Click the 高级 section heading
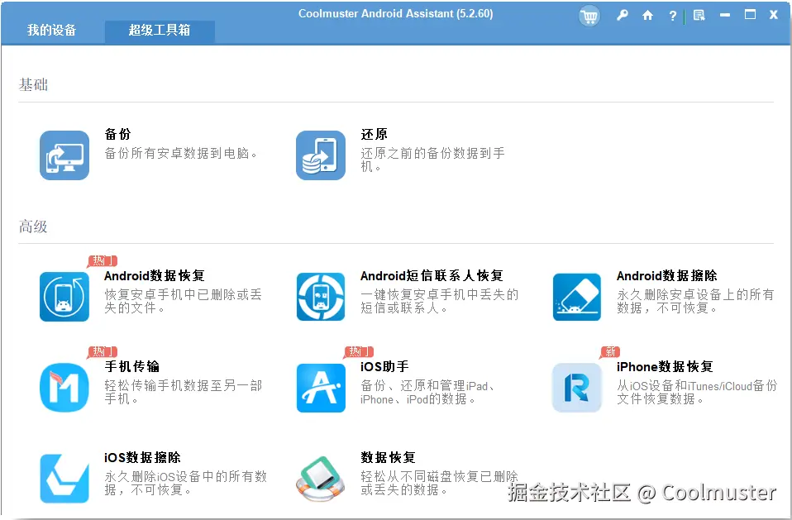 point(33,227)
